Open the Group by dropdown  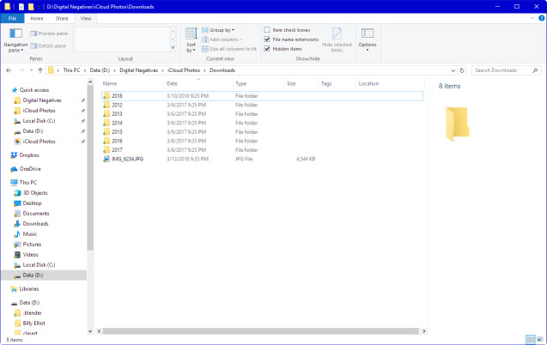(218, 30)
